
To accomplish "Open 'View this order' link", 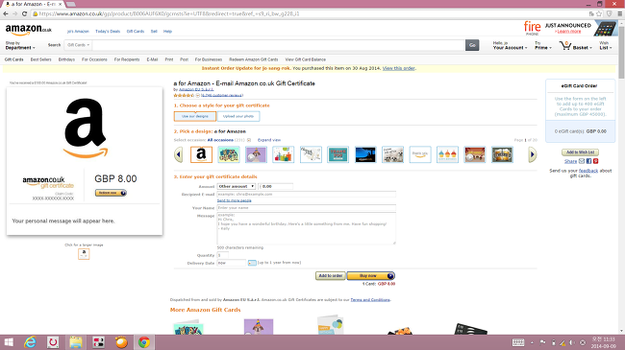I will click(x=399, y=68).
